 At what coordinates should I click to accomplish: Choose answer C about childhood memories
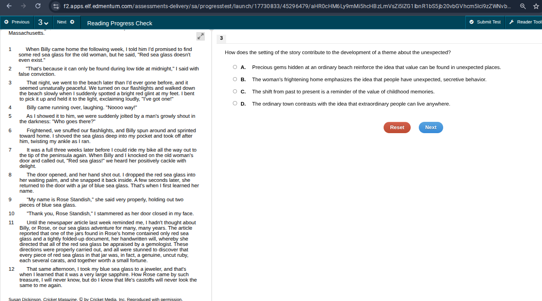[235, 92]
